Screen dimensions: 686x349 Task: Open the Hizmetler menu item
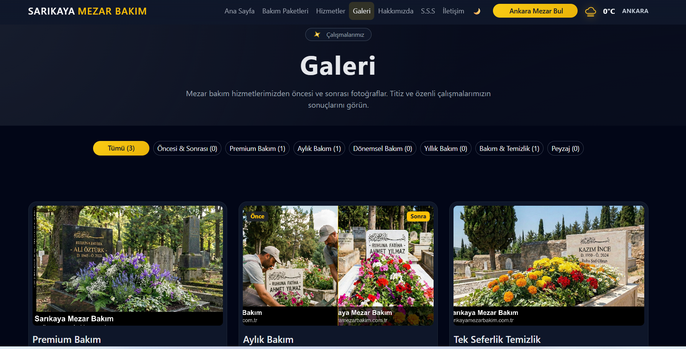(330, 11)
